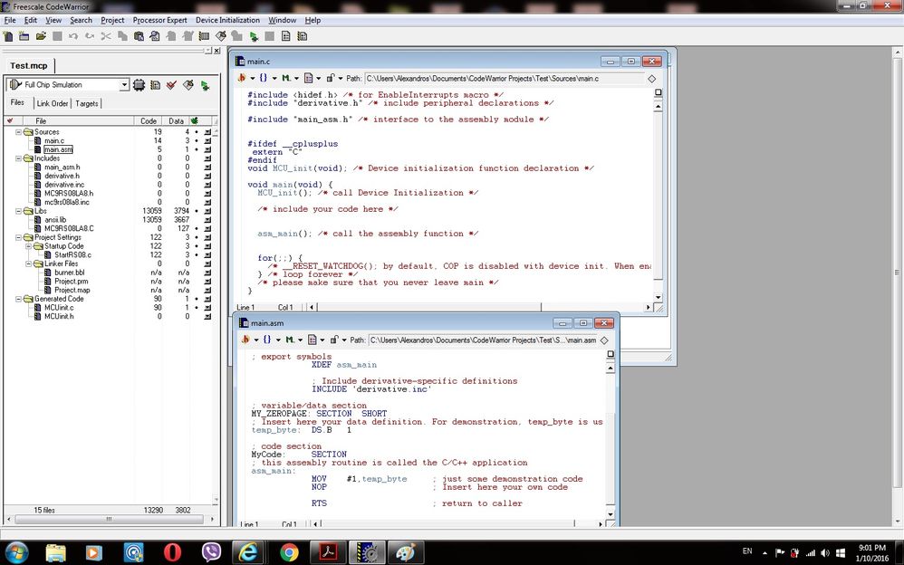
Task: Click functions braces icon in main.asm toolbar
Action: pyautogui.click(x=267, y=340)
